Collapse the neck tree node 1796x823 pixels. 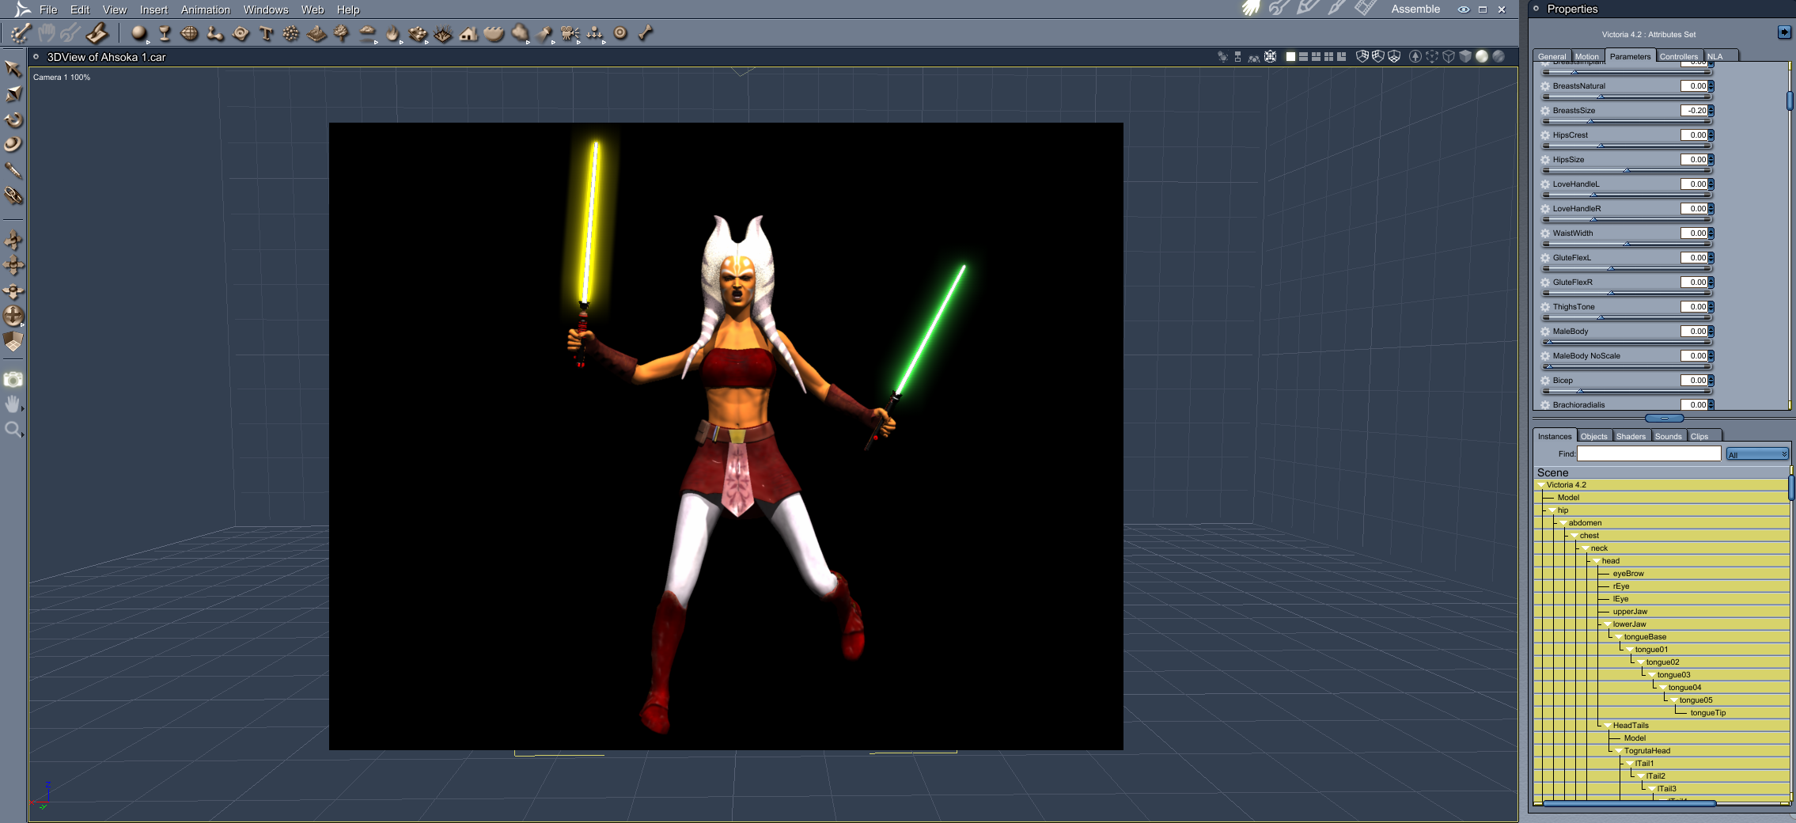[1586, 548]
